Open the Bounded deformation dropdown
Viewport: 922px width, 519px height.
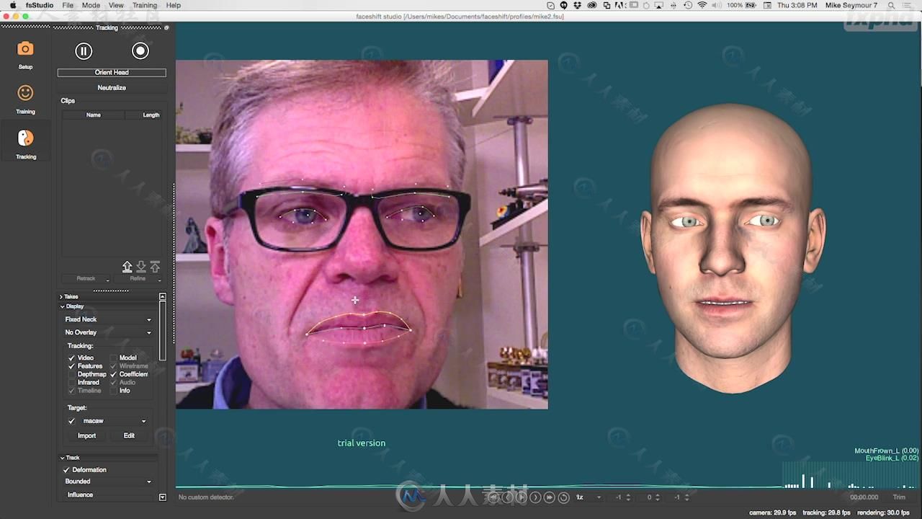[x=108, y=482]
